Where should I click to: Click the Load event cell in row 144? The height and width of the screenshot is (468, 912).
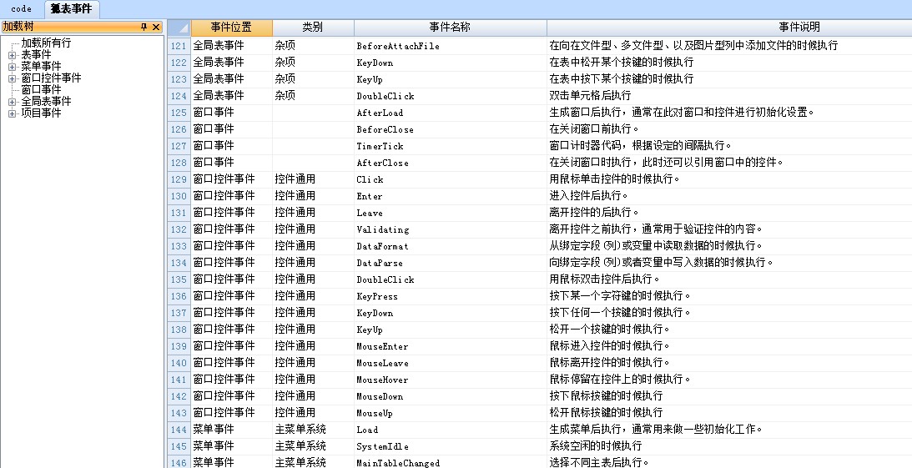(x=451, y=430)
